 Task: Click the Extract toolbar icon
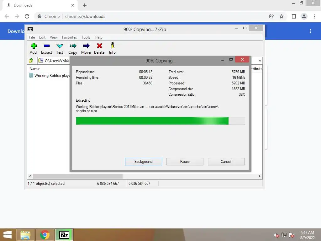coord(46,49)
